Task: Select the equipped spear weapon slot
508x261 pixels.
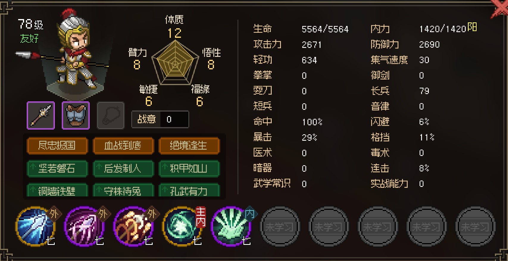Action: tap(41, 115)
